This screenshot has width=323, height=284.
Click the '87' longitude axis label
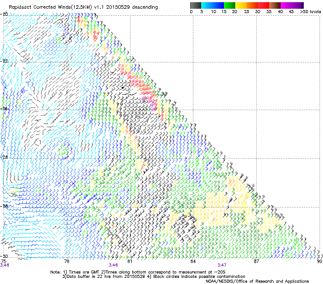(256, 261)
